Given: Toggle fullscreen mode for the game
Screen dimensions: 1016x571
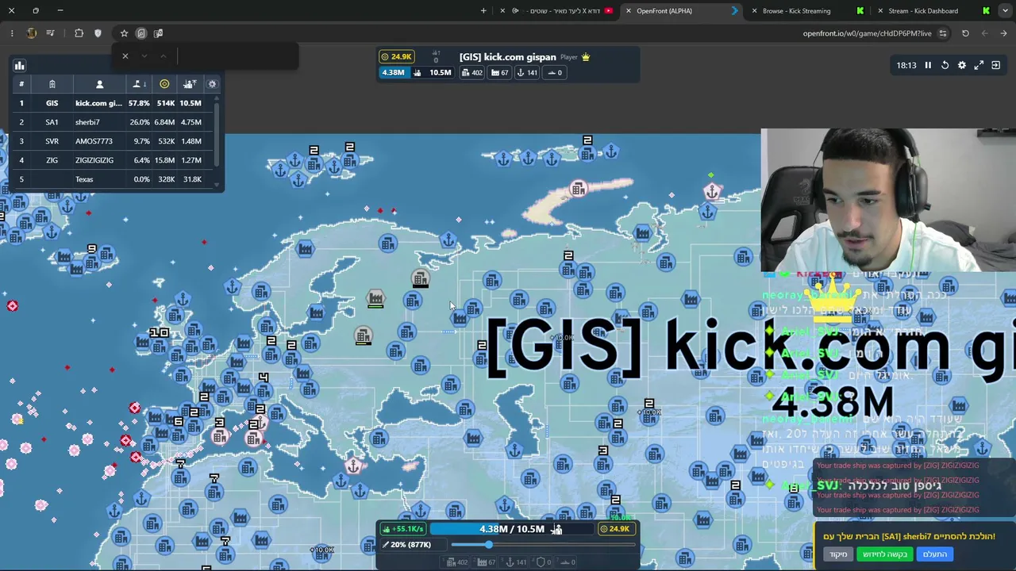Looking at the screenshot, I should (979, 65).
